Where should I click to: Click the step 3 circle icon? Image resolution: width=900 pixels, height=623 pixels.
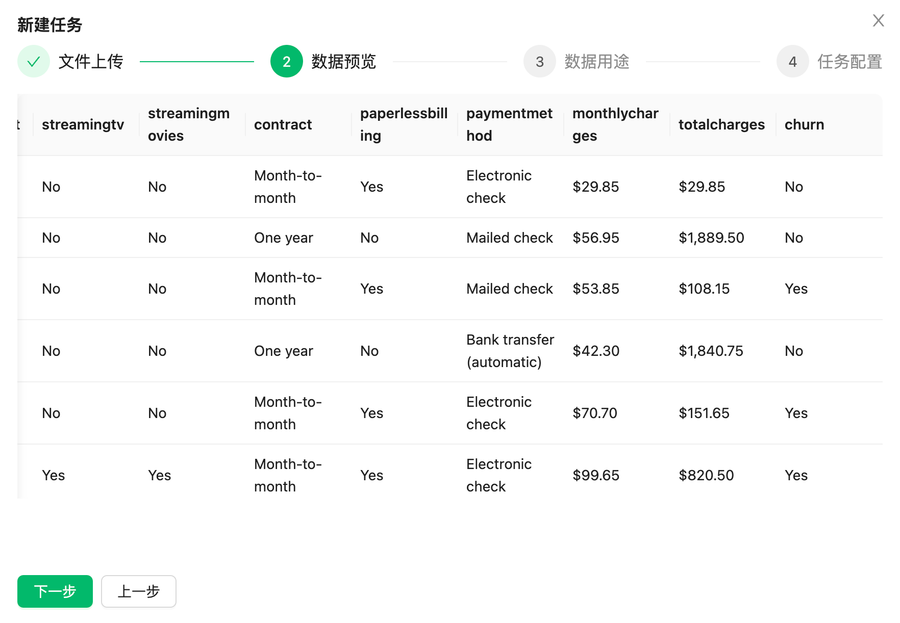coord(540,62)
